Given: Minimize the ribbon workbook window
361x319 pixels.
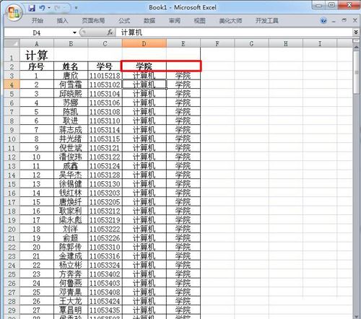Looking at the screenshot, I should pyautogui.click(x=334, y=21).
